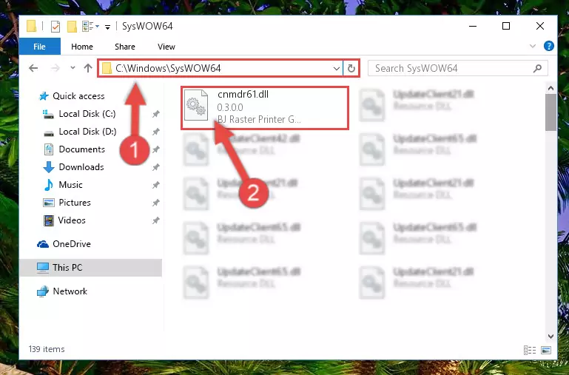Refresh the SysWOW64 folder
The height and width of the screenshot is (375, 569).
(351, 68)
